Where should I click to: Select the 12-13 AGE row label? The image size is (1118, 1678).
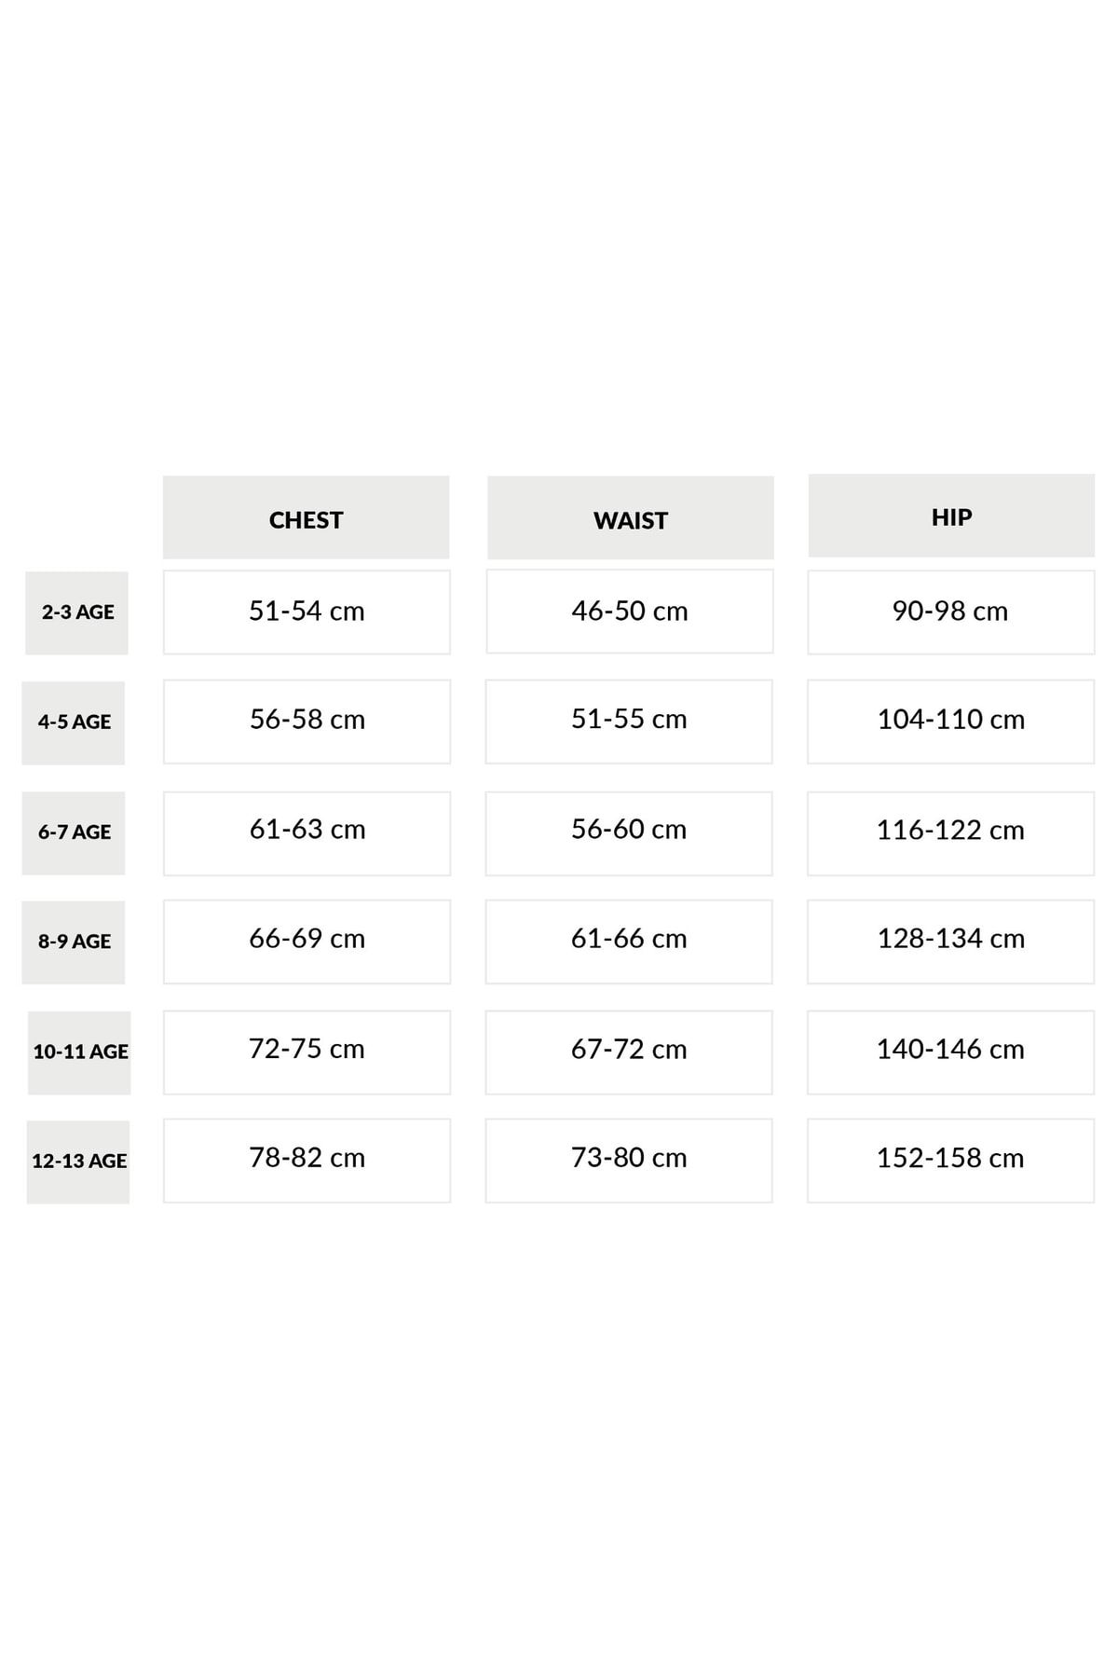(x=78, y=1162)
